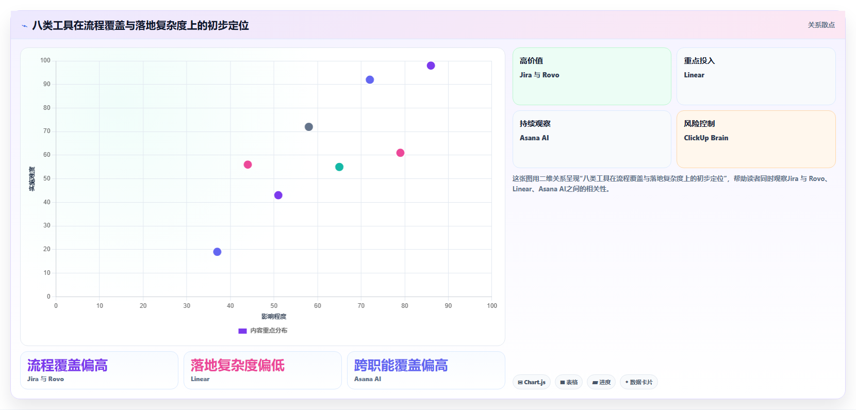Click the 实施难度 y-axis title
The image size is (856, 410).
coord(32,179)
